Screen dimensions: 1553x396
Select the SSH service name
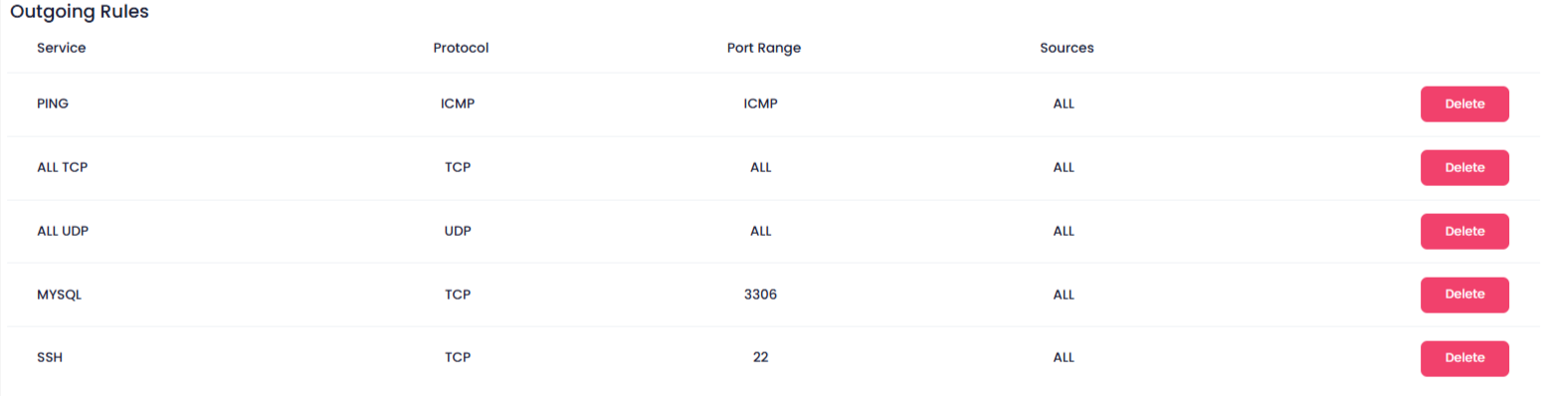[50, 358]
